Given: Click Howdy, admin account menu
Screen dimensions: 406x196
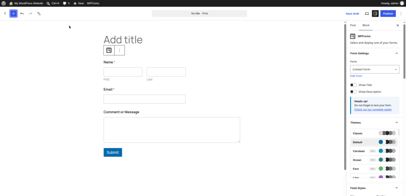Looking at the screenshot, I should coord(392,3).
